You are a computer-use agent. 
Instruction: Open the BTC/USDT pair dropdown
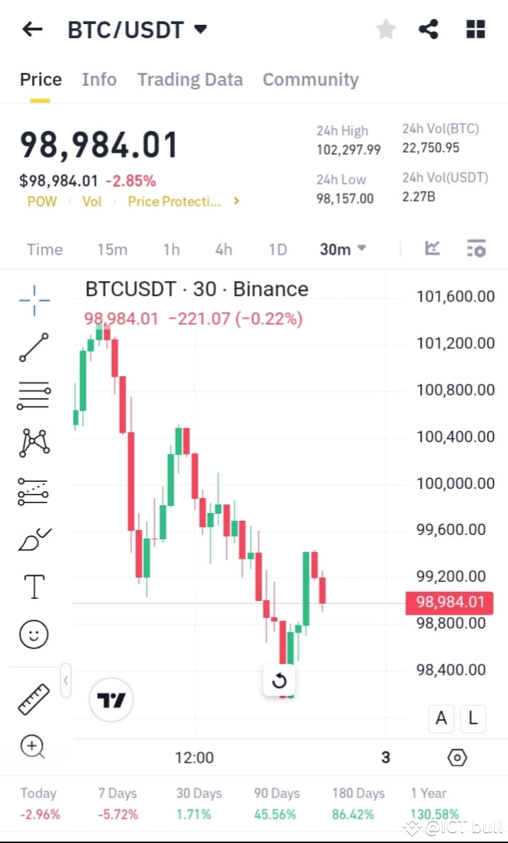pyautogui.click(x=201, y=29)
